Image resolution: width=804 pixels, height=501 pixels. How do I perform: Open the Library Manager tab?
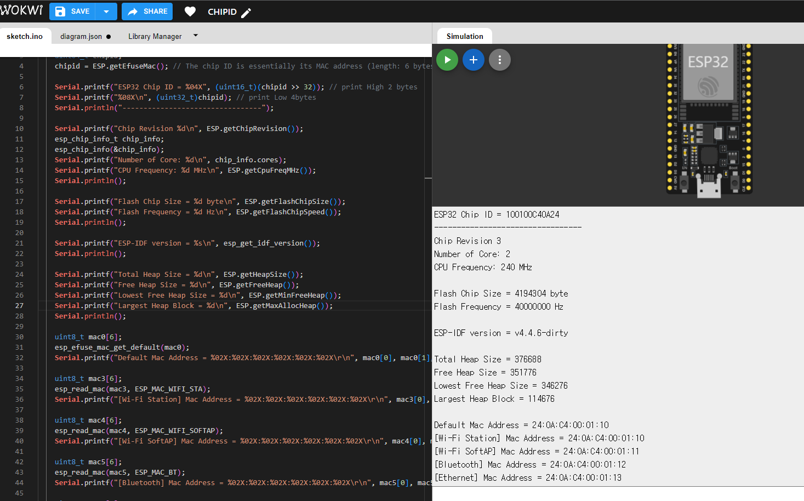point(155,36)
